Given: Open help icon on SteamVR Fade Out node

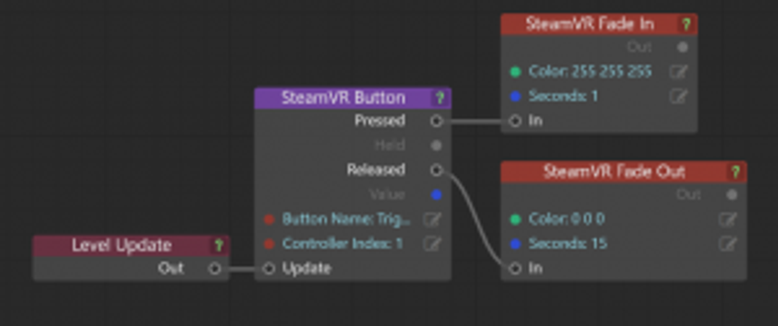Looking at the screenshot, I should (x=735, y=172).
